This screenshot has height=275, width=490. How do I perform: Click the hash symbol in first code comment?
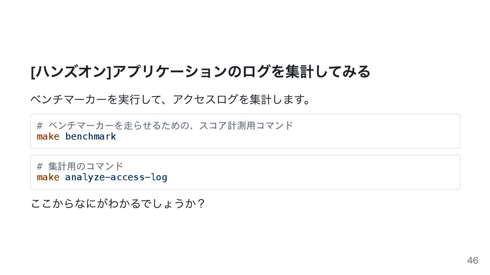[40, 126]
